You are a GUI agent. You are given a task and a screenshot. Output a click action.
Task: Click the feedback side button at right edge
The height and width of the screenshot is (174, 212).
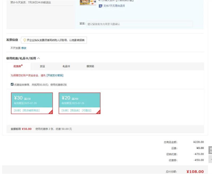point(210,150)
